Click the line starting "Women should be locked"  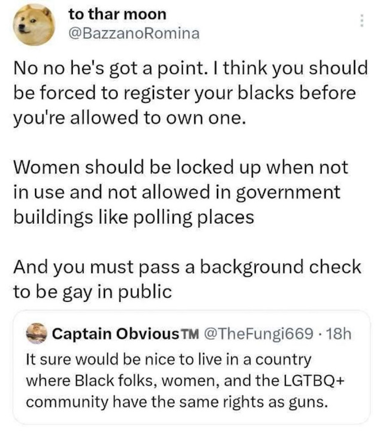coord(180,167)
